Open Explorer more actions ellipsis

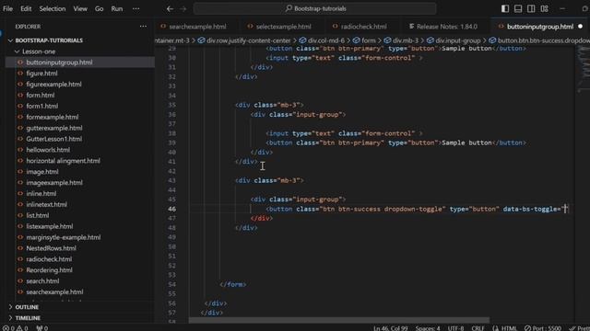click(143, 27)
